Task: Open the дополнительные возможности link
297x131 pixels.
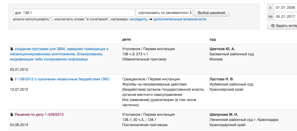Action: 180,19
